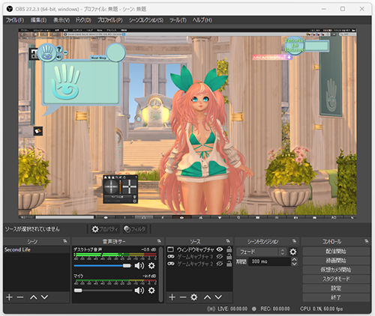The width and height of the screenshot is (375, 316).
Task: Select the ウィンドウキャプチャ source
Action: (x=195, y=249)
